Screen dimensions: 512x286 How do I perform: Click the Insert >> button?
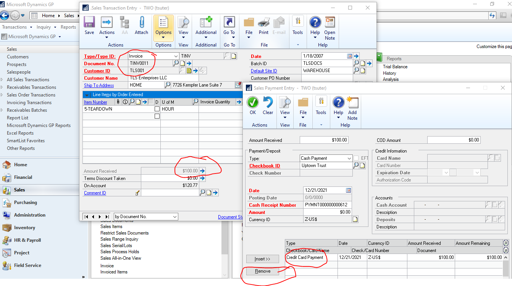tap(263, 259)
